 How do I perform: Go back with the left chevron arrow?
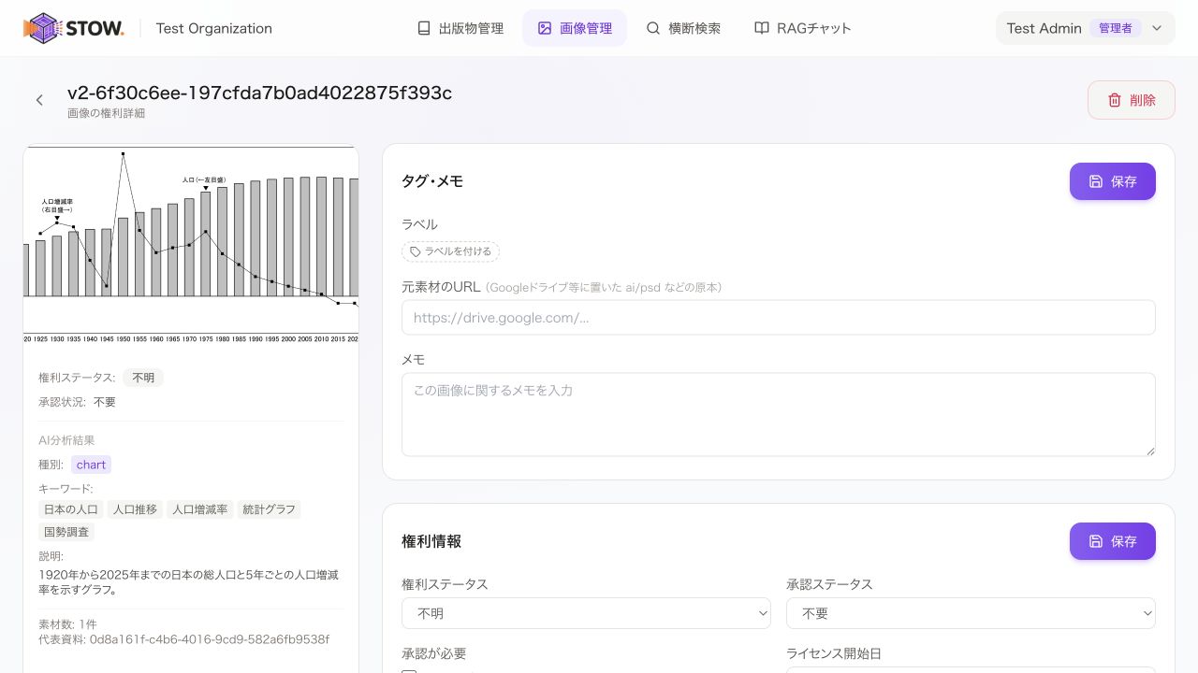(39, 100)
